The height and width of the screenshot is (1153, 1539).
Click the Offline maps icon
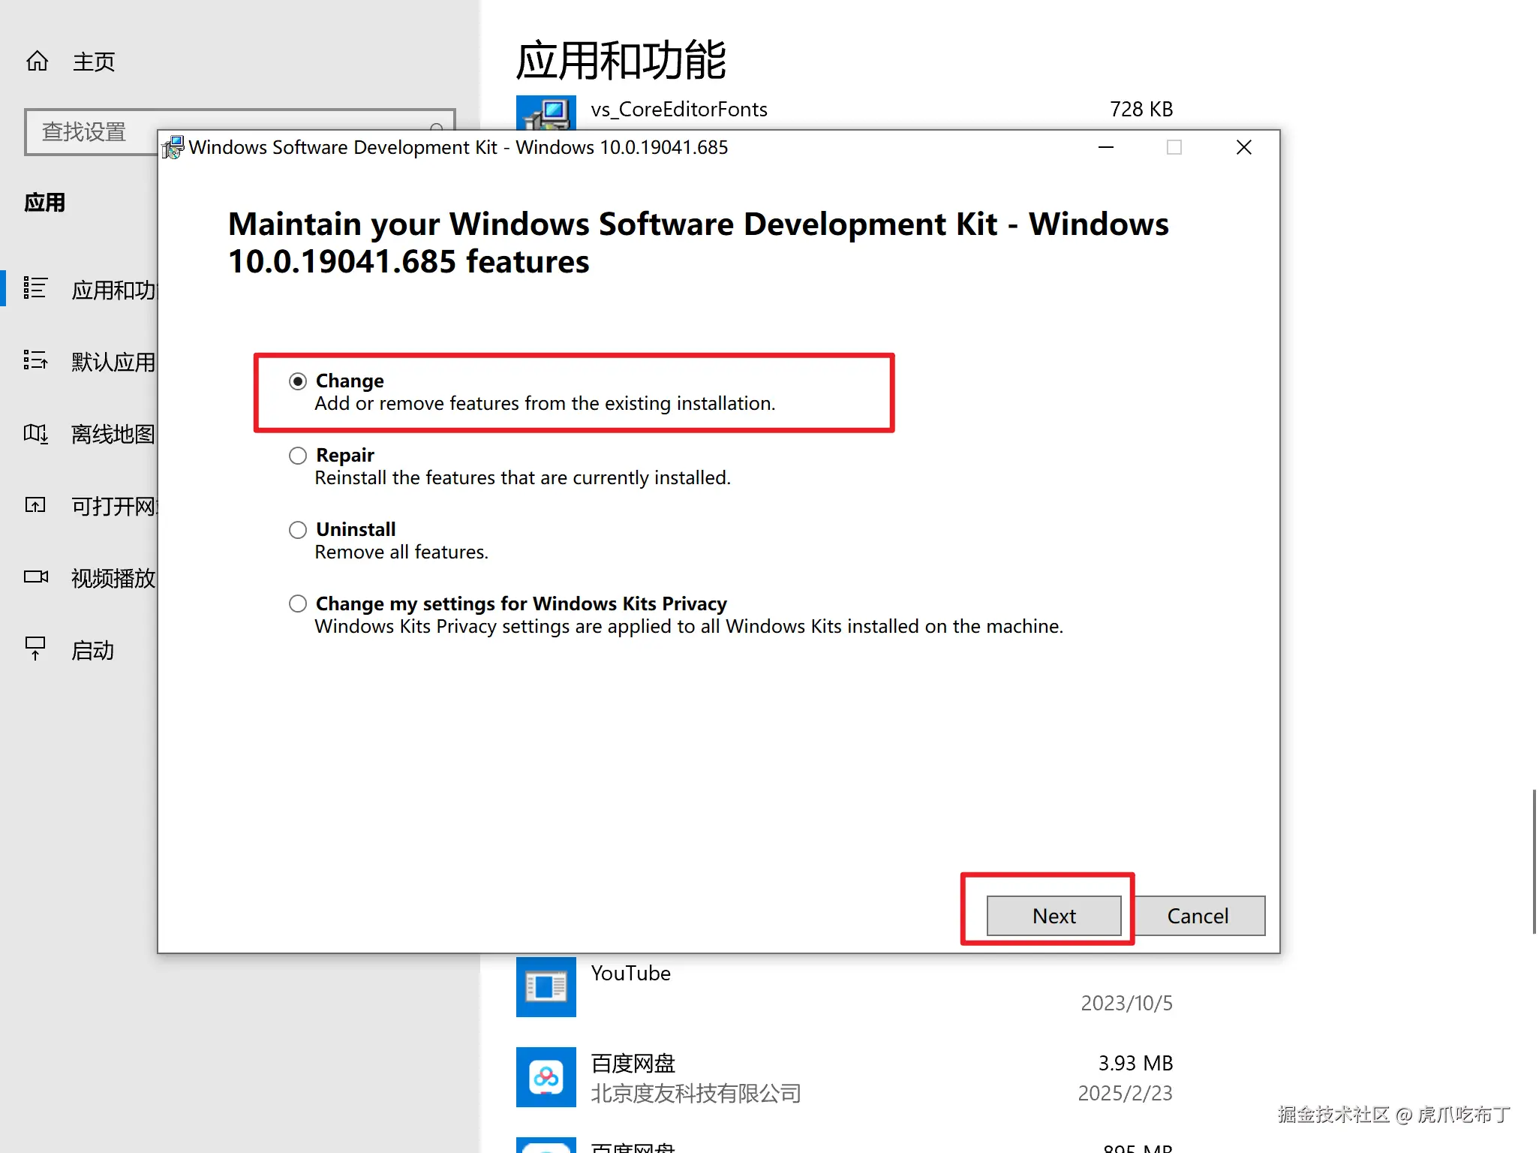click(35, 433)
